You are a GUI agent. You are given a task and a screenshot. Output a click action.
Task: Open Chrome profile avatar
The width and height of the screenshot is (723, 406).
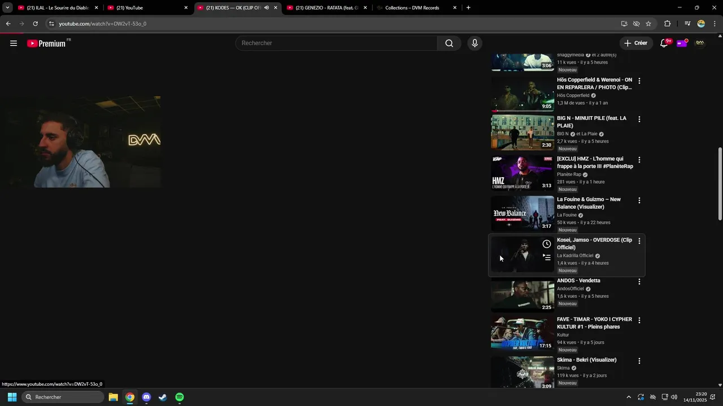coord(701,24)
